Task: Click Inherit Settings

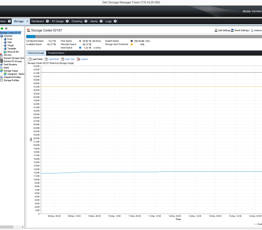Action: click(x=240, y=30)
